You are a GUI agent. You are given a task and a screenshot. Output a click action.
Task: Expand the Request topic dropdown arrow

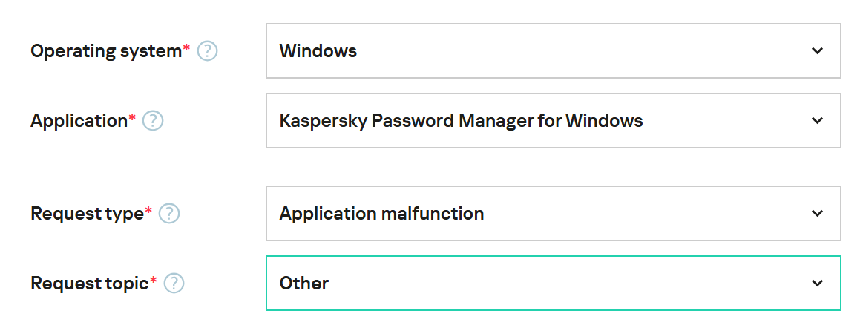tap(817, 284)
